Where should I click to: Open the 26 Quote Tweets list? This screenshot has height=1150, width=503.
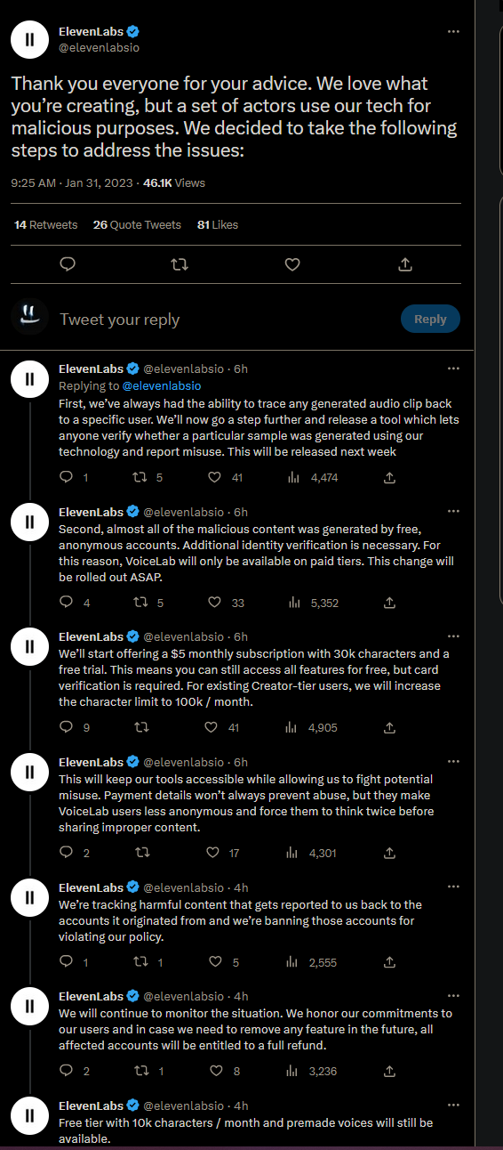(137, 225)
